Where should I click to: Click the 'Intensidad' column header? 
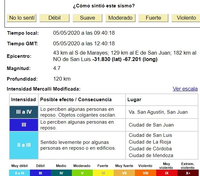[24, 100]
